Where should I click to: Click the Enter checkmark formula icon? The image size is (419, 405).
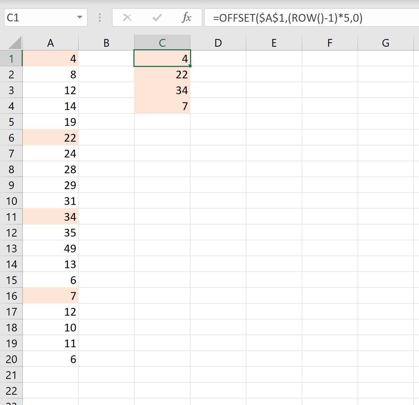[x=157, y=18]
